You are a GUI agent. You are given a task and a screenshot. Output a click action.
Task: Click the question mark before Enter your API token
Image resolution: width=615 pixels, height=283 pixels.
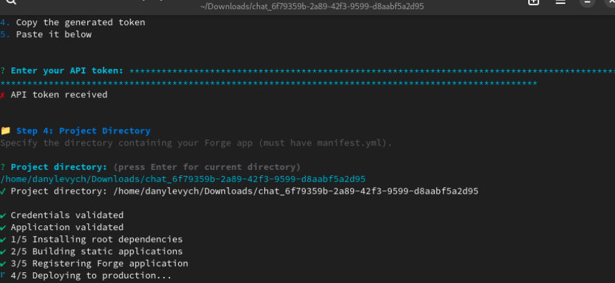[x=3, y=71]
